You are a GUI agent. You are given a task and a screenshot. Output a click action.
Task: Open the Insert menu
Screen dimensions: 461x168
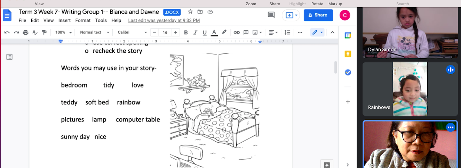[x=65, y=20]
